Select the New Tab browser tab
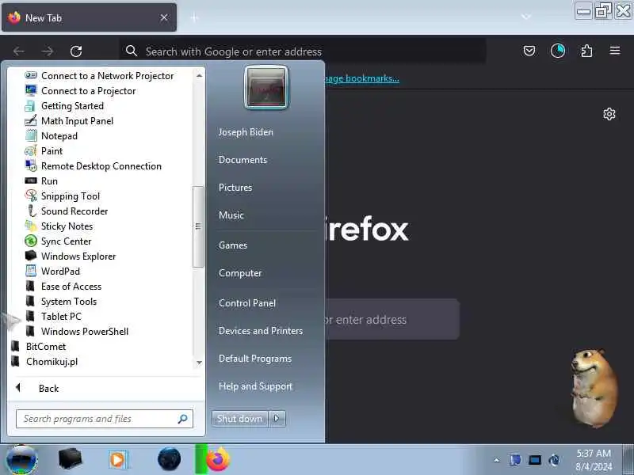 coord(89,17)
